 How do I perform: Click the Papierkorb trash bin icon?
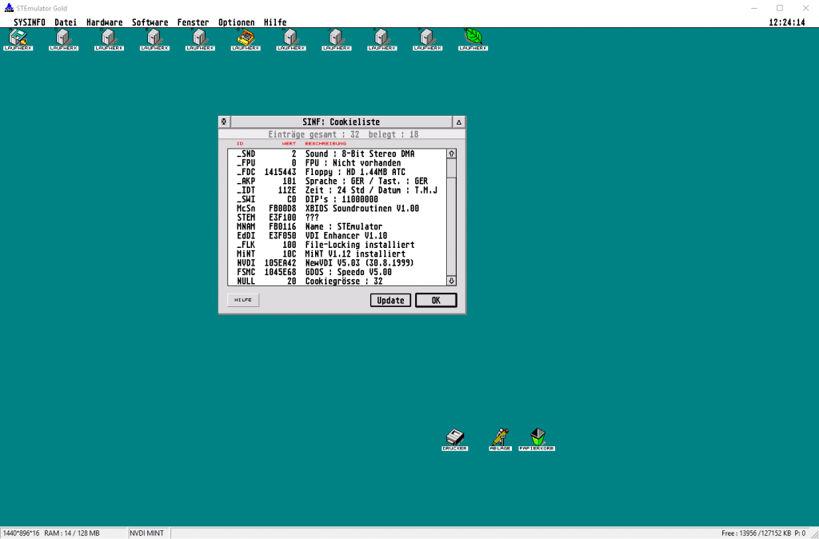pos(537,438)
